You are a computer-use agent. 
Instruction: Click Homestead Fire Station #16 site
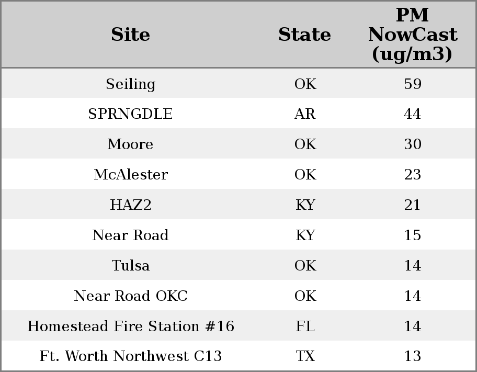(x=130, y=326)
